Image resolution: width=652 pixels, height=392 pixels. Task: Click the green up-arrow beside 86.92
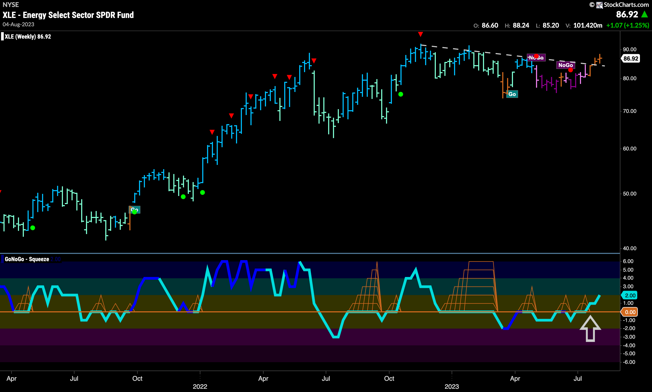click(645, 14)
